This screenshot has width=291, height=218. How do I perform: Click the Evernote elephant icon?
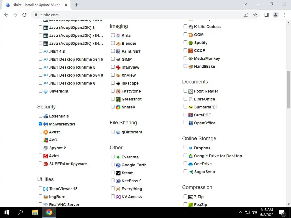point(118,157)
